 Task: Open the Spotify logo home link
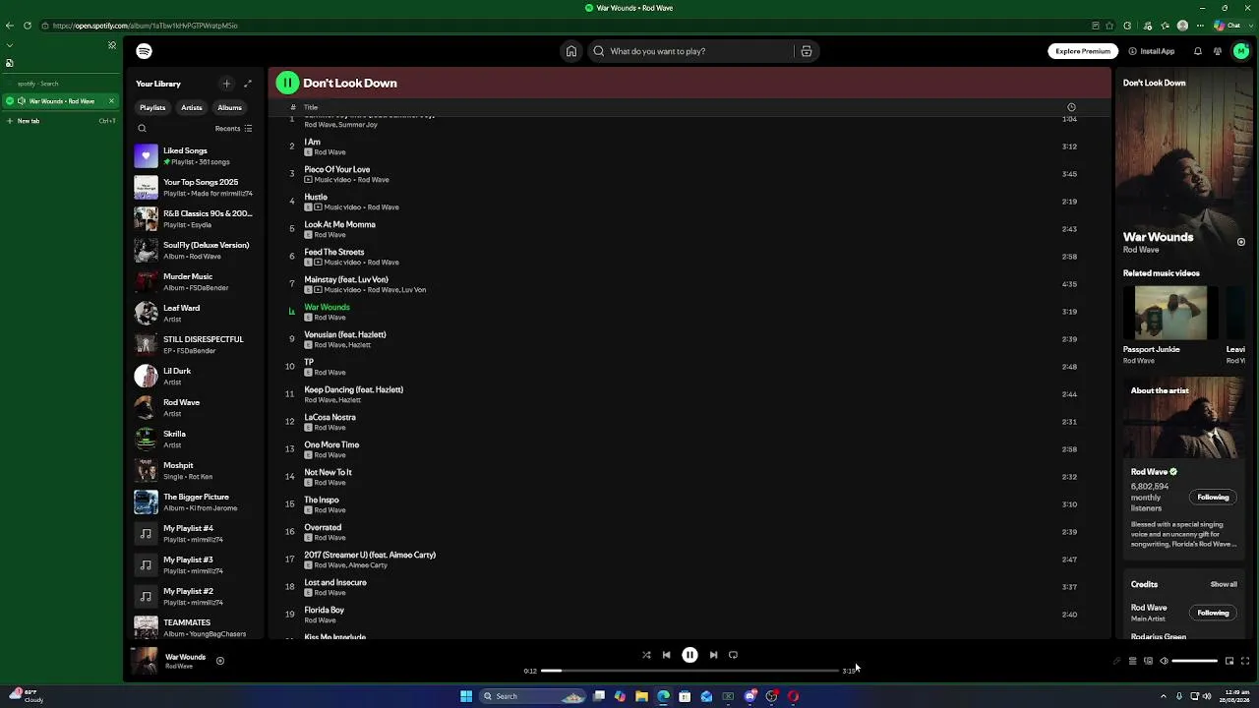pos(145,51)
